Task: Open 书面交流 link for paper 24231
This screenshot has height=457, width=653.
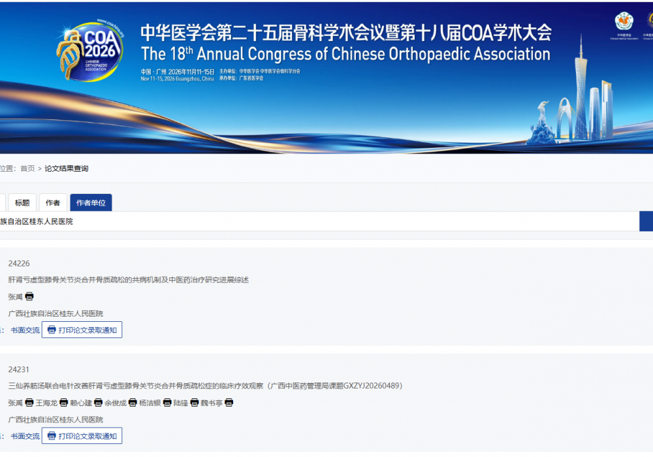Action: (x=25, y=436)
